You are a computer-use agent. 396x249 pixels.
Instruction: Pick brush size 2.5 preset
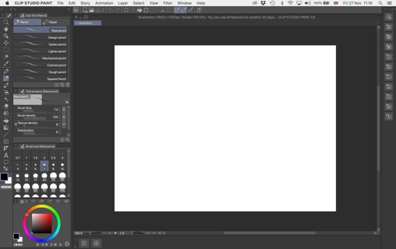click(x=53, y=155)
